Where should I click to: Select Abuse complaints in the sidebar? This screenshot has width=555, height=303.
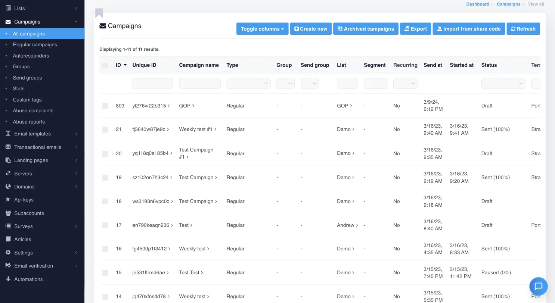pos(33,110)
